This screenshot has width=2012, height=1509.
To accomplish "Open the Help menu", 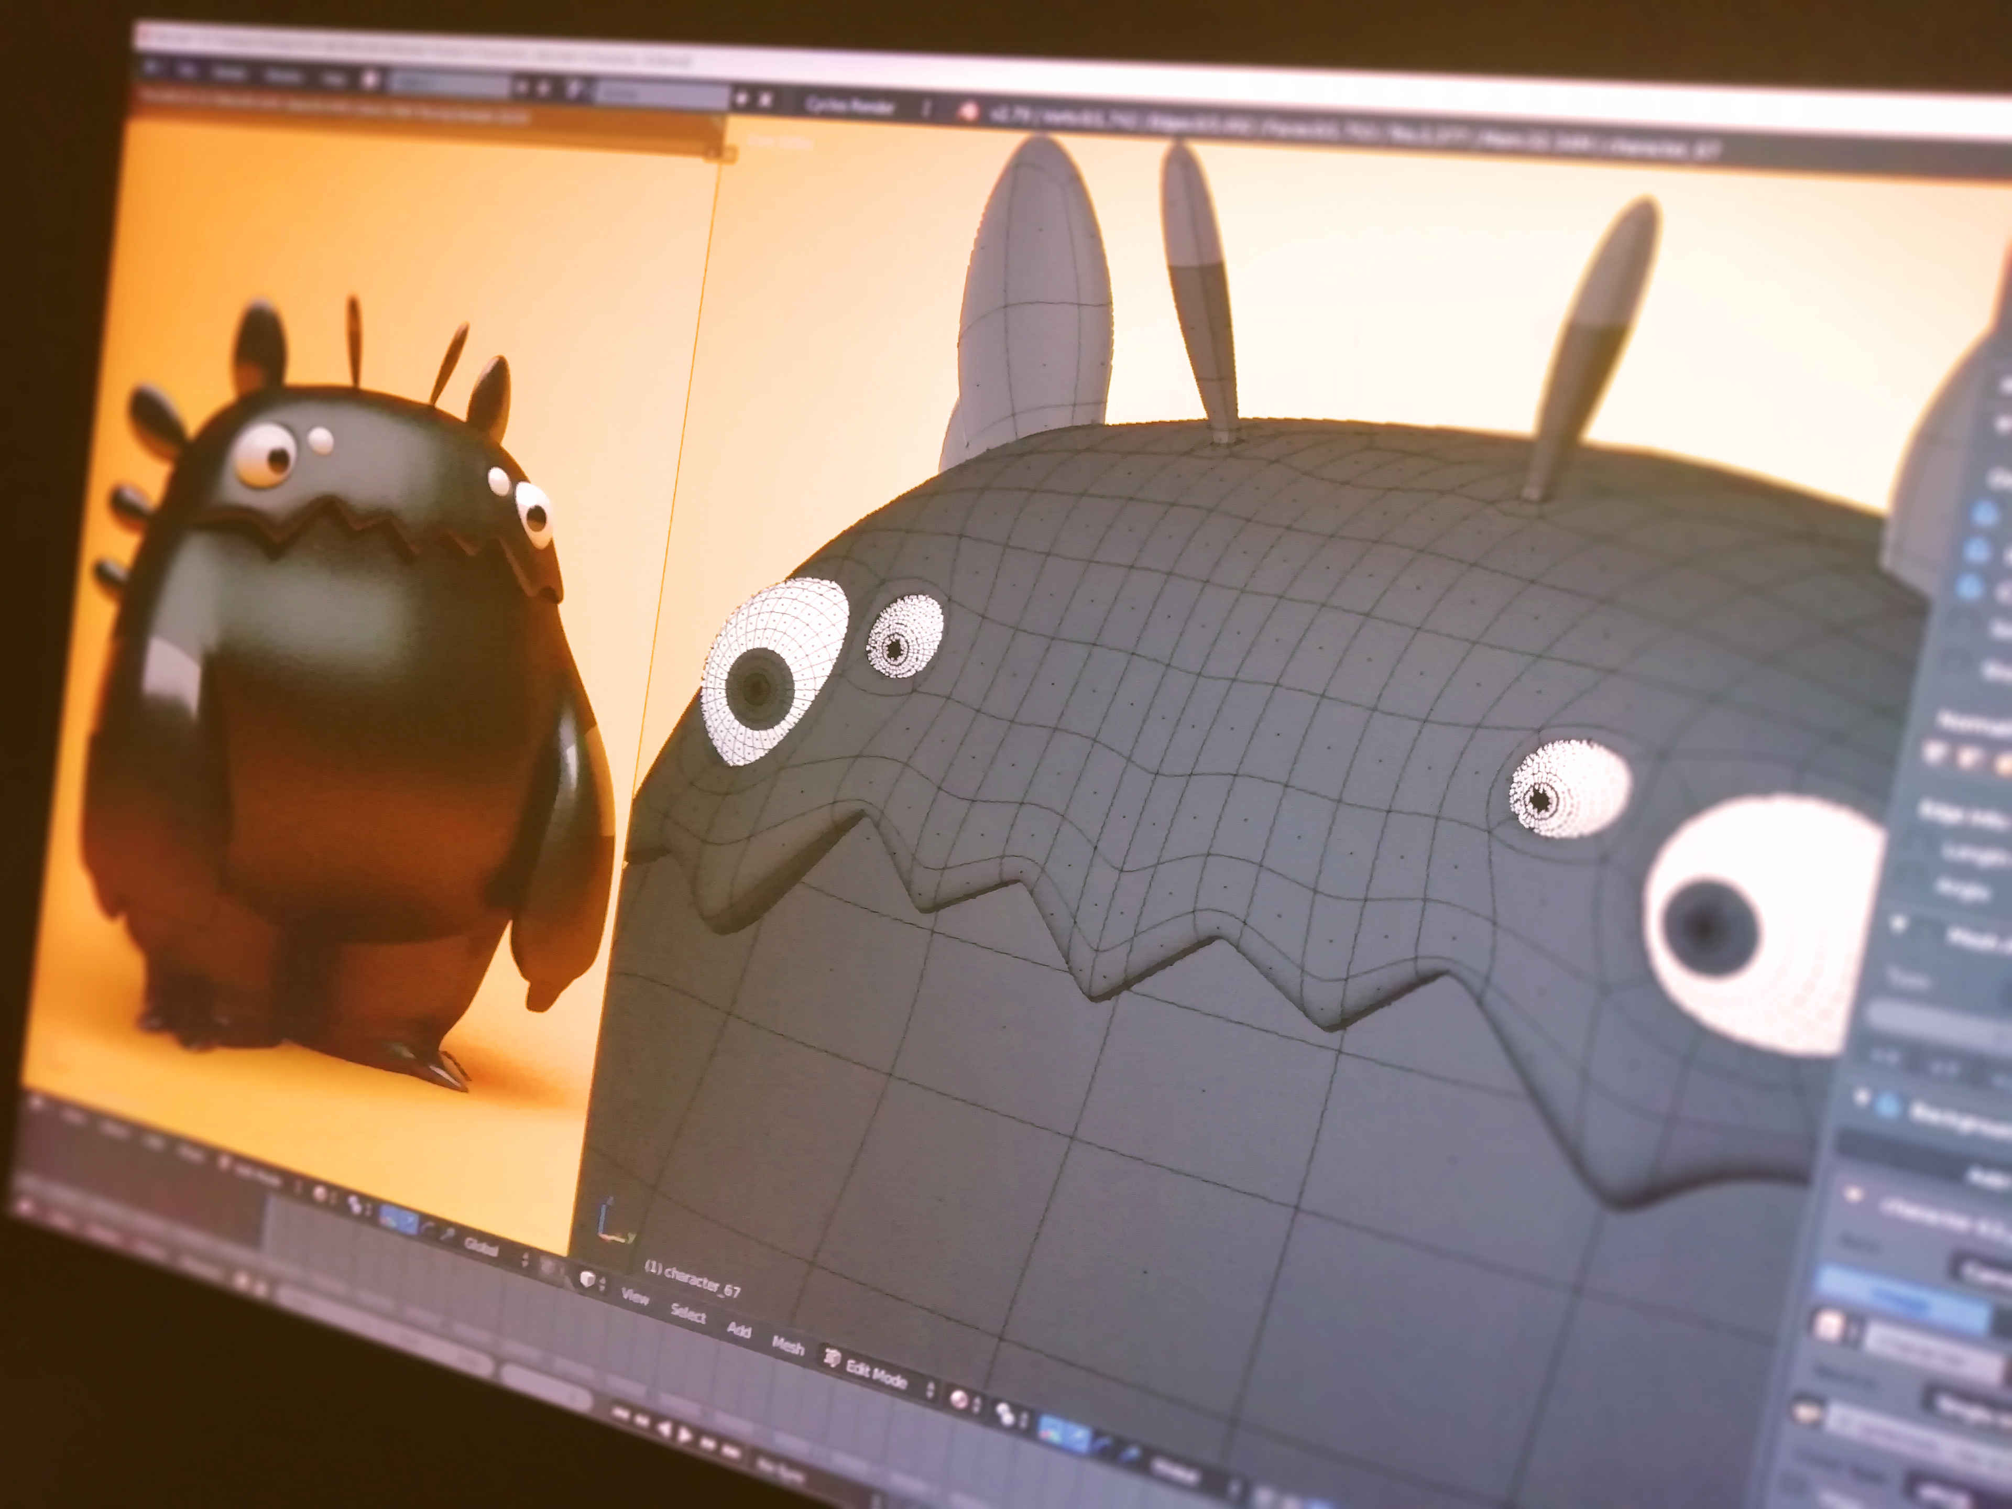I will tap(333, 79).
